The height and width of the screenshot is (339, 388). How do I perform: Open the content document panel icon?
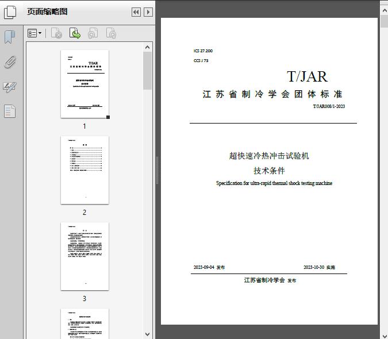[10, 111]
